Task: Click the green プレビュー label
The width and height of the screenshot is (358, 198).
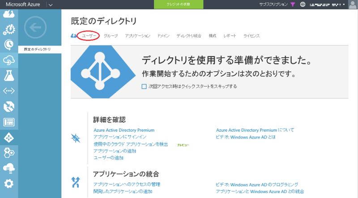Action: (x=183, y=145)
